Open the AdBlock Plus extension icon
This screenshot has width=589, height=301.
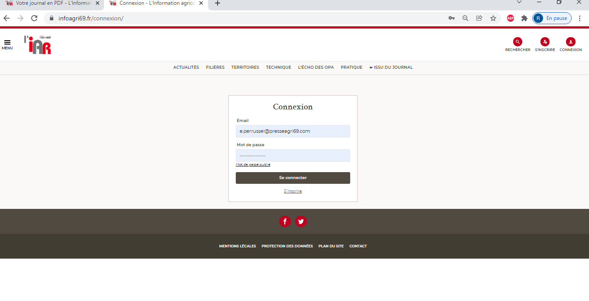click(x=511, y=18)
